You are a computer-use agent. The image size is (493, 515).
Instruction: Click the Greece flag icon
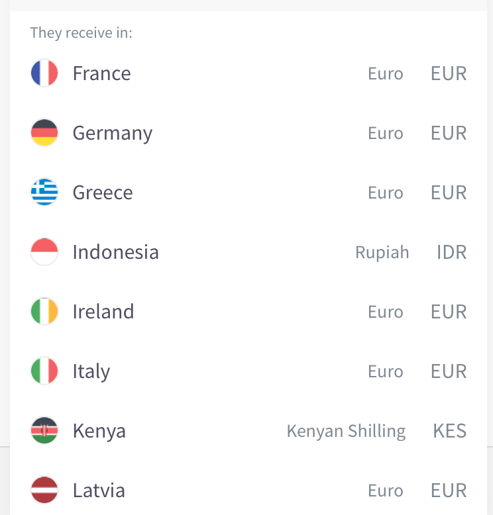pos(44,192)
